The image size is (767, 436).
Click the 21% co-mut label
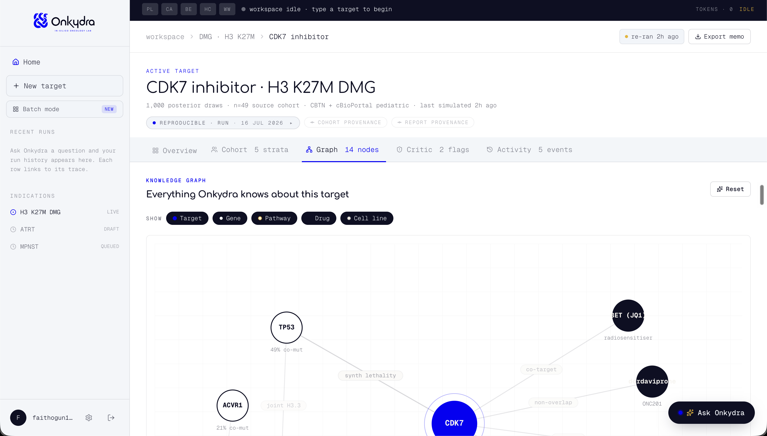click(x=233, y=428)
